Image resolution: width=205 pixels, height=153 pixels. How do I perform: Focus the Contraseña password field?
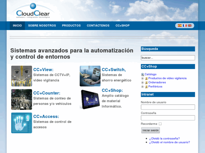point(168,118)
